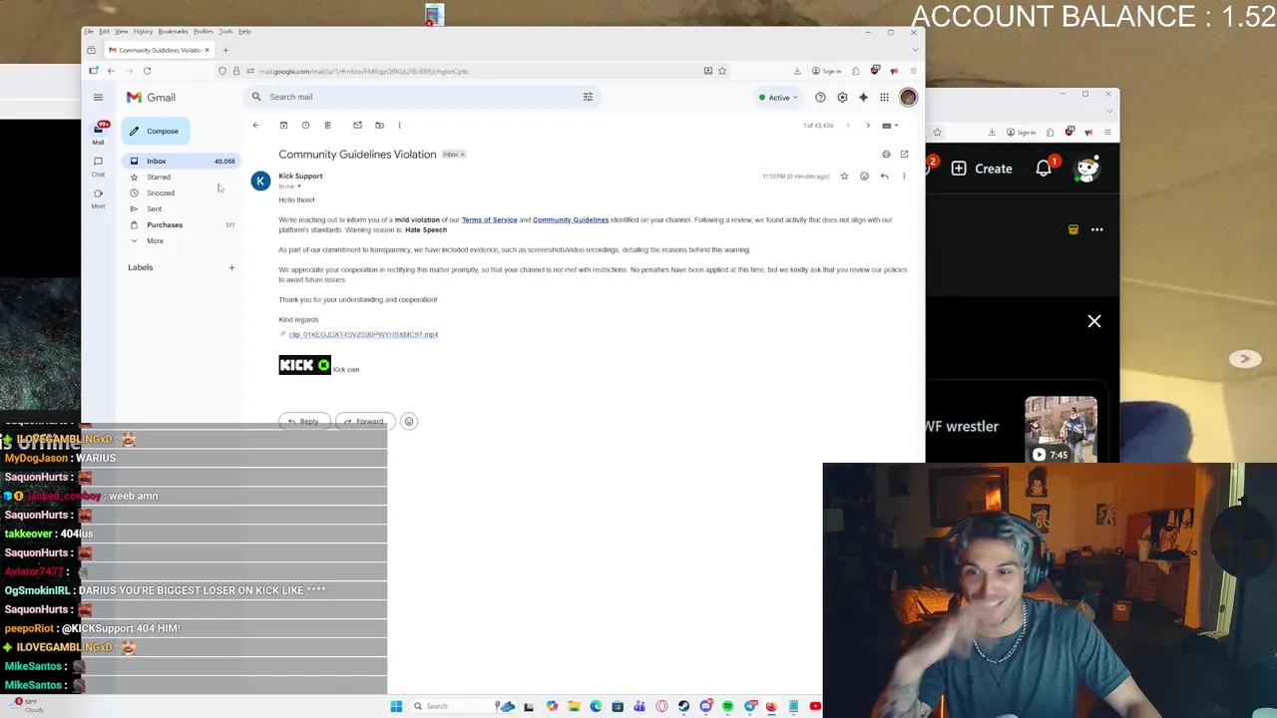Screen dimensions: 1277x718
Task: Open the Mail section with 99+ badge
Action: 98,131
